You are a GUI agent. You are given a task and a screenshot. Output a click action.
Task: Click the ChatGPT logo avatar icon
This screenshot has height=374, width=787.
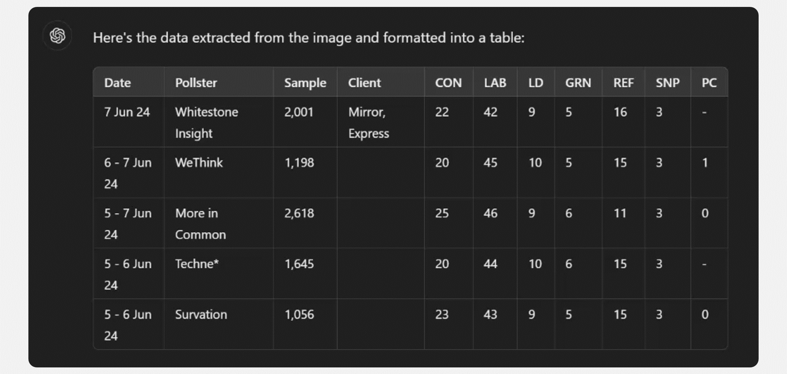pyautogui.click(x=57, y=36)
